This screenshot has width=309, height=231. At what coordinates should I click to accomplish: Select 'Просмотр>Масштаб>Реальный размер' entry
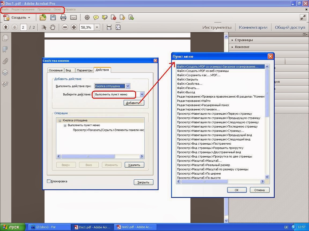(x=220, y=165)
